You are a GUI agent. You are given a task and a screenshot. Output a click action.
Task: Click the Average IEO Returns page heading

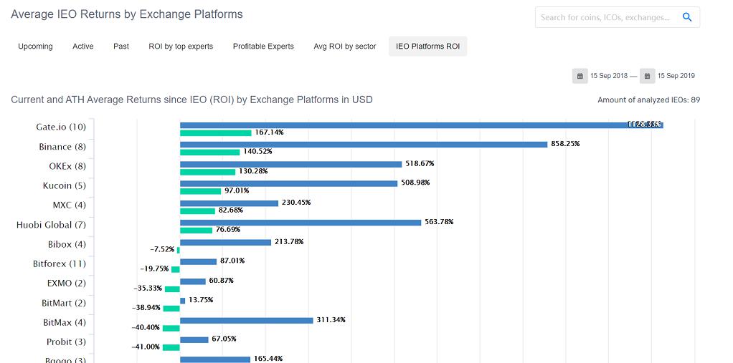[x=127, y=14]
